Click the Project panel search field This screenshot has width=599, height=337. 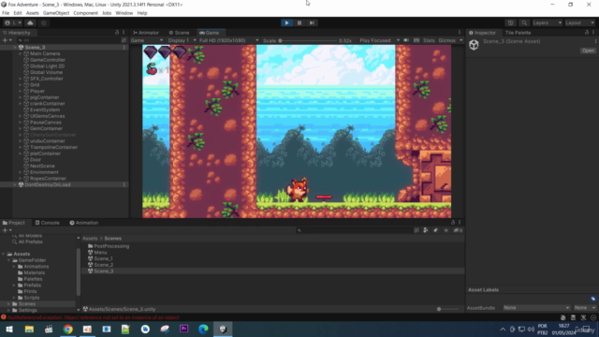(x=354, y=230)
